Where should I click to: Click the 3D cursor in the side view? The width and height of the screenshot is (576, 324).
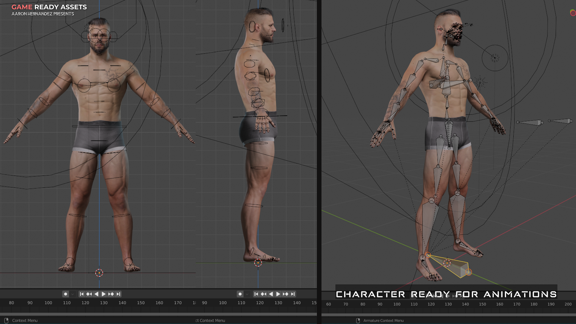(x=258, y=263)
